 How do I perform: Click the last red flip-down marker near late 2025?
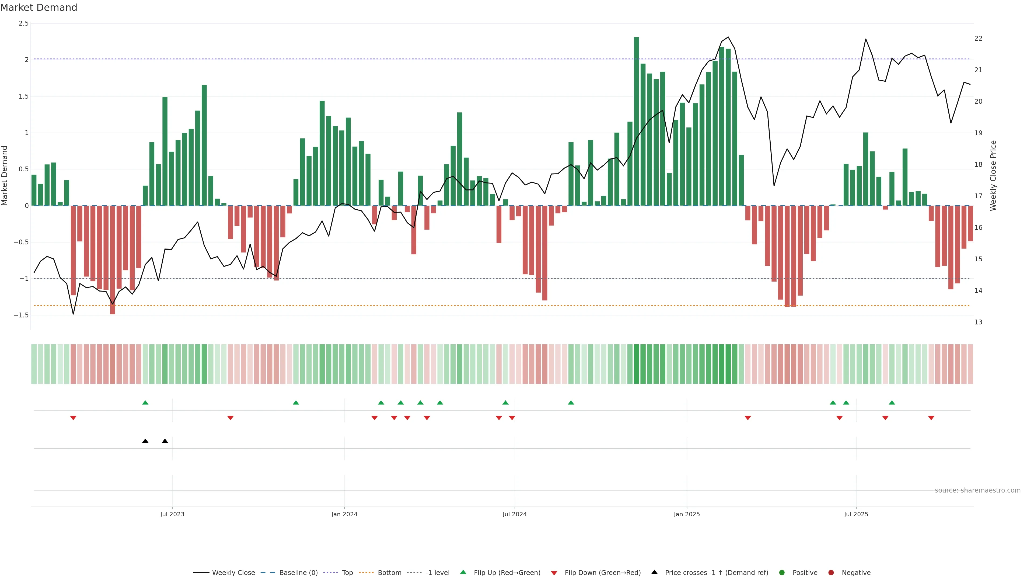point(931,418)
